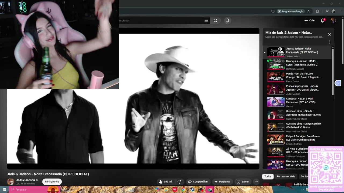The width and height of the screenshot is (344, 193).
Task: Start voice search with the microphone icon
Action: [228, 21]
